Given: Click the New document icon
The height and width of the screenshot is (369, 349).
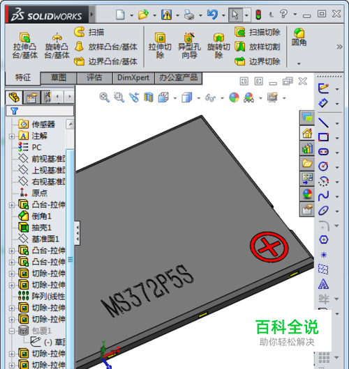Looking at the screenshot, I should tap(120, 15).
